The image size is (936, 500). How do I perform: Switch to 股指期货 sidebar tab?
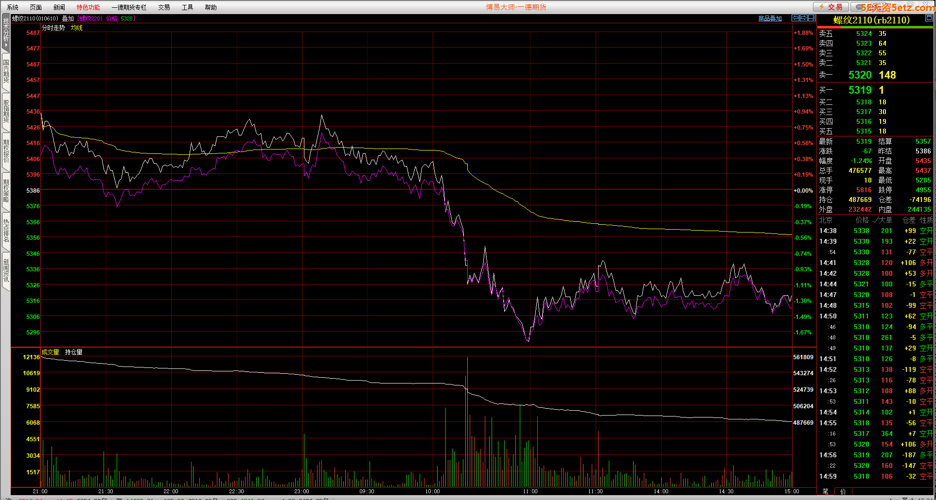[x=6, y=112]
